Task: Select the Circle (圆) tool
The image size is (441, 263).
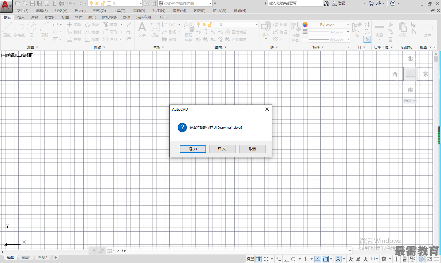Action: (32, 29)
